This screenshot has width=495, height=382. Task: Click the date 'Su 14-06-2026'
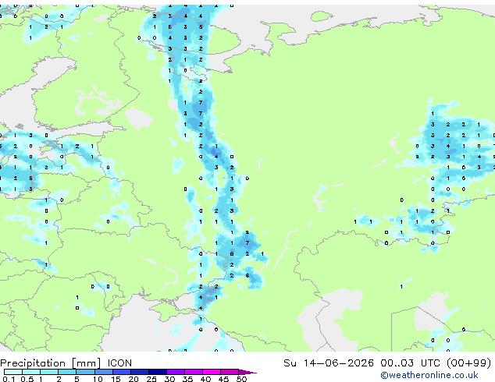(329, 363)
